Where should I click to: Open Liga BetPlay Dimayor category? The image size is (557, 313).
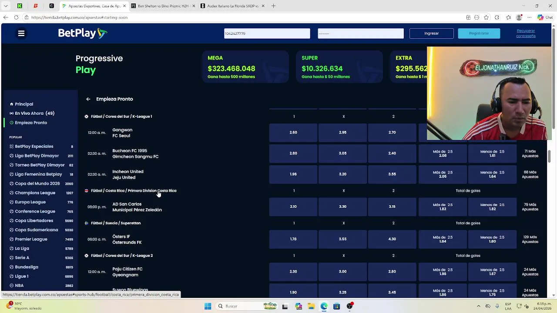click(37, 156)
